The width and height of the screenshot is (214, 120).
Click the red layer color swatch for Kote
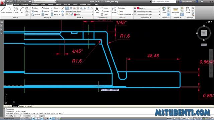75,14
